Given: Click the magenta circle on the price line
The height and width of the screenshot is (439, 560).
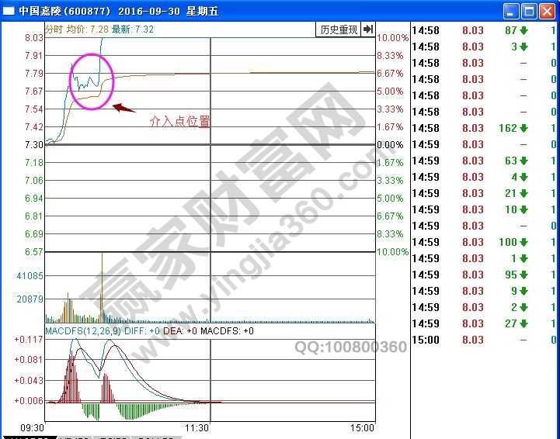Looking at the screenshot, I should 92,81.
